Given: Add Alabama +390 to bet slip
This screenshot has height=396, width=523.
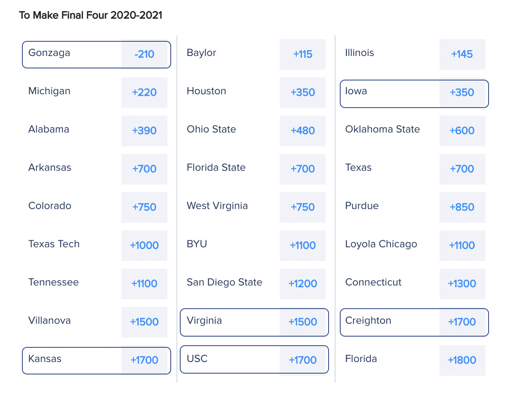Looking at the screenshot, I should coord(144,131).
